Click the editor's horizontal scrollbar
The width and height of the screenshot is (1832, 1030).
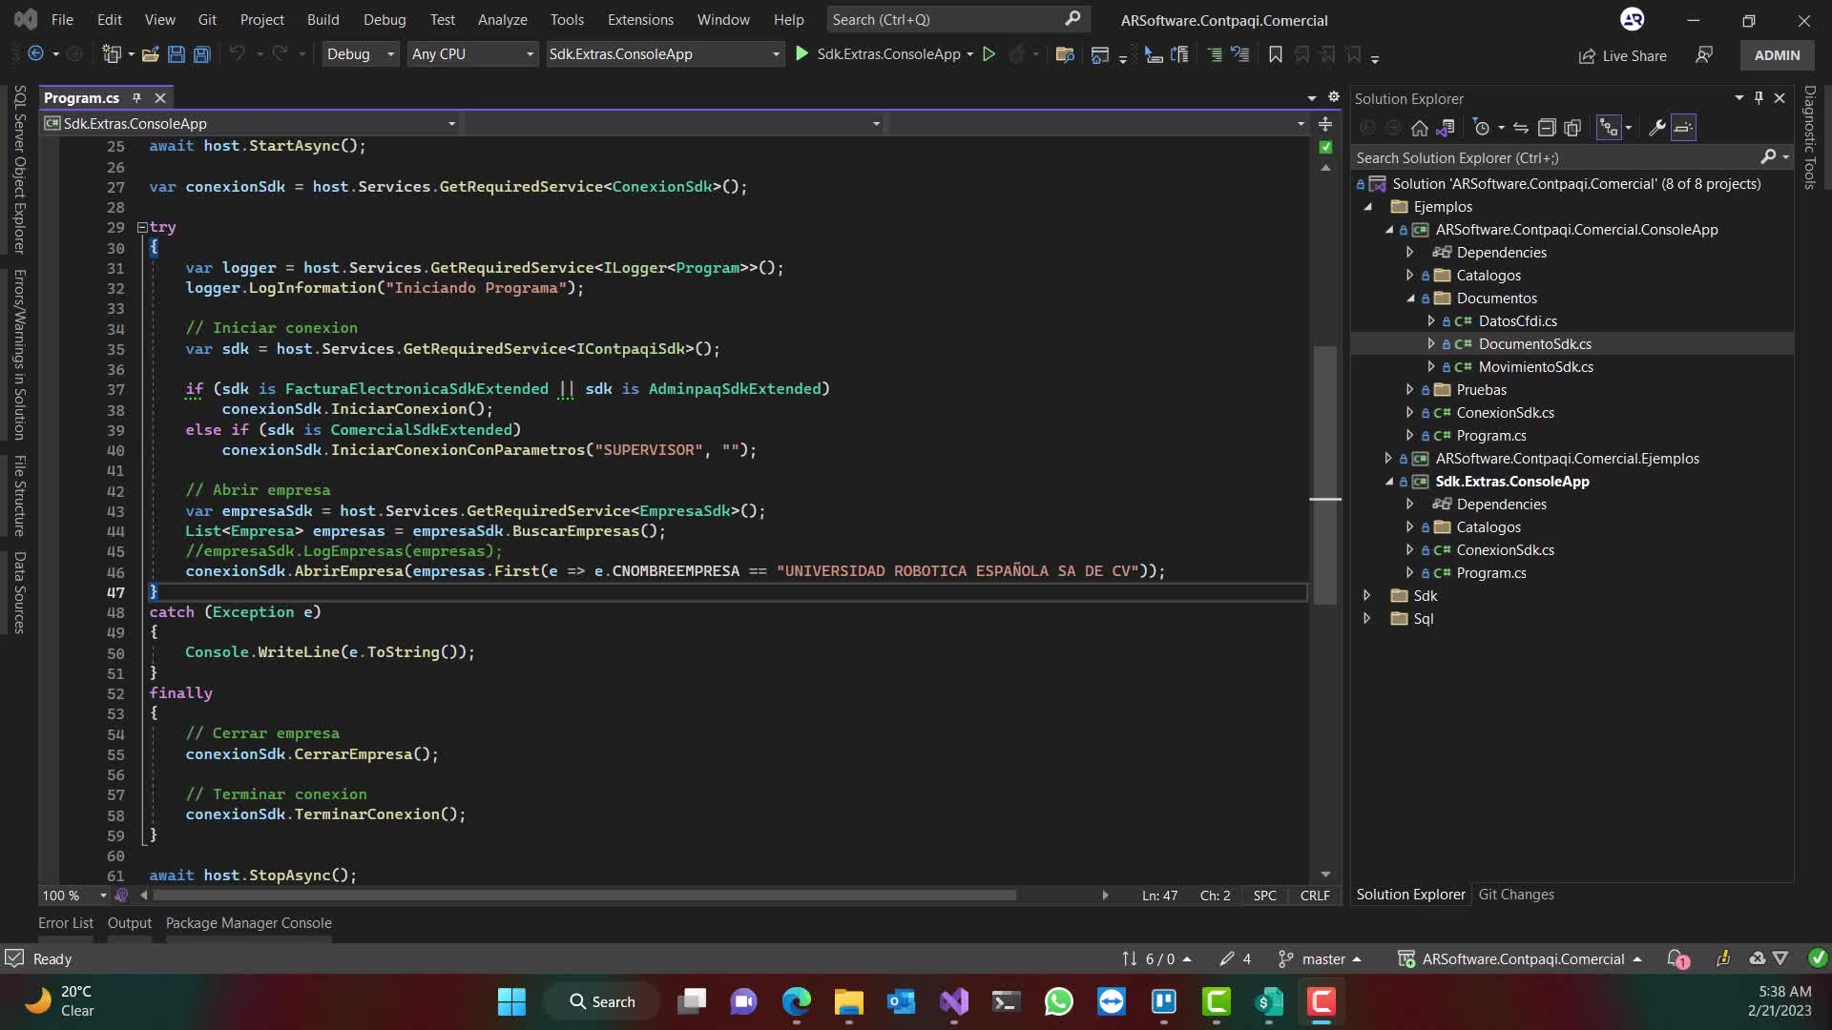(584, 895)
